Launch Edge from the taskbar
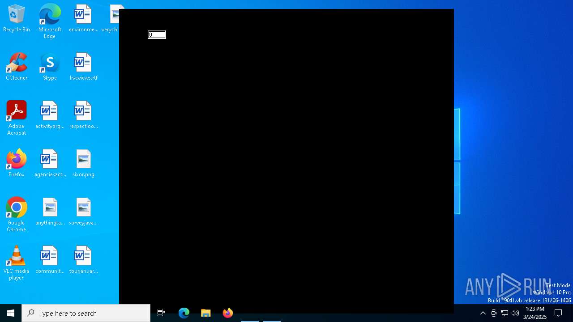The width and height of the screenshot is (573, 322). 184,313
